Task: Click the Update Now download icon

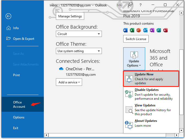Action: click(x=129, y=79)
